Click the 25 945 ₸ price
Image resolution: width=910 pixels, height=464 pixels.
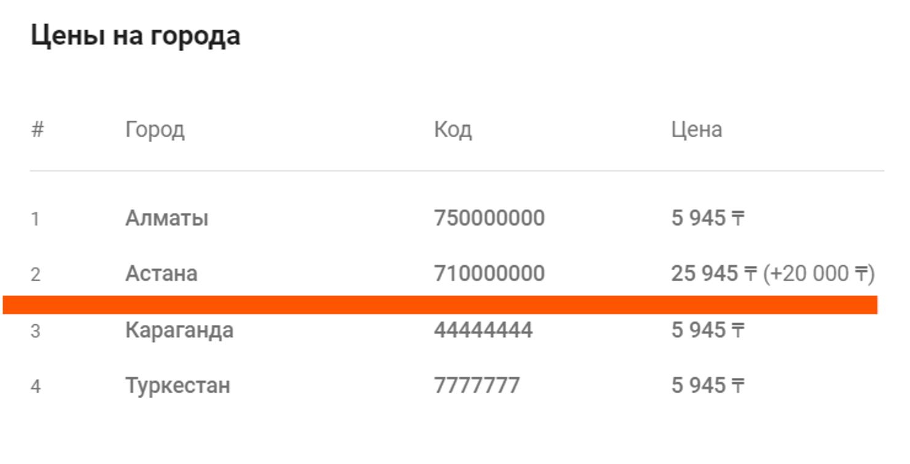coord(713,273)
